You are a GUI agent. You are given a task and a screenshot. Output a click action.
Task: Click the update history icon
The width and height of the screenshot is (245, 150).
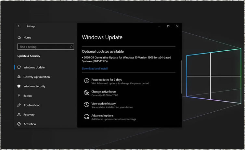pyautogui.click(x=86, y=105)
